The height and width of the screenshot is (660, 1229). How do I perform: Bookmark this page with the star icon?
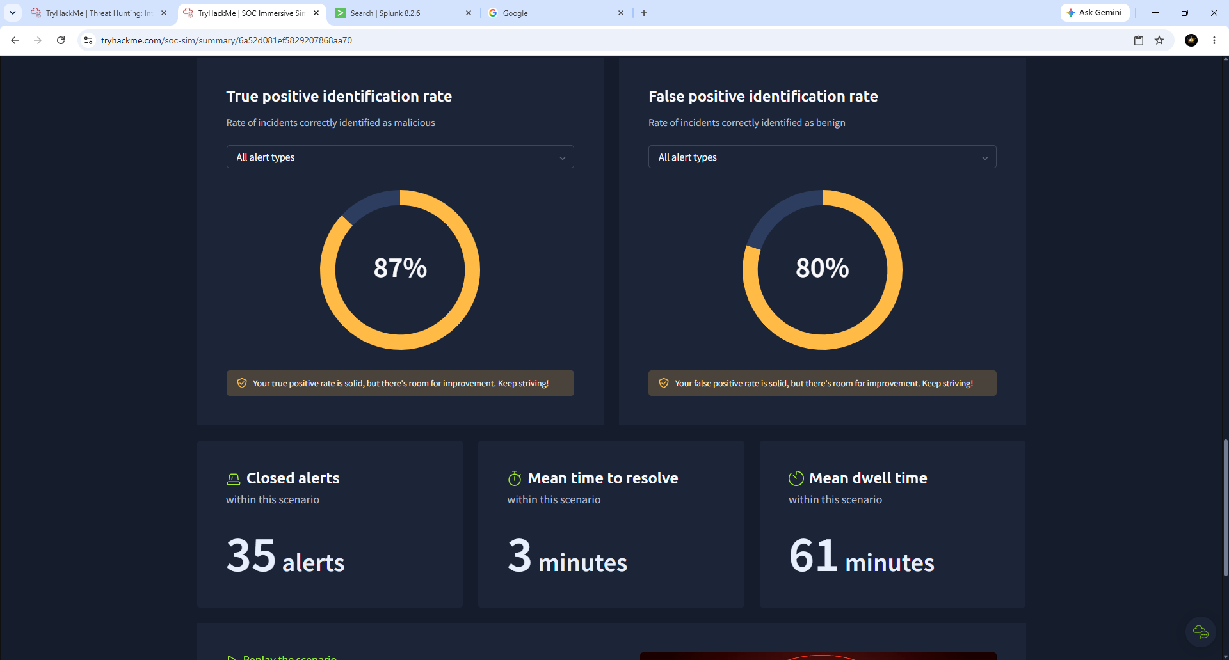[x=1159, y=40]
